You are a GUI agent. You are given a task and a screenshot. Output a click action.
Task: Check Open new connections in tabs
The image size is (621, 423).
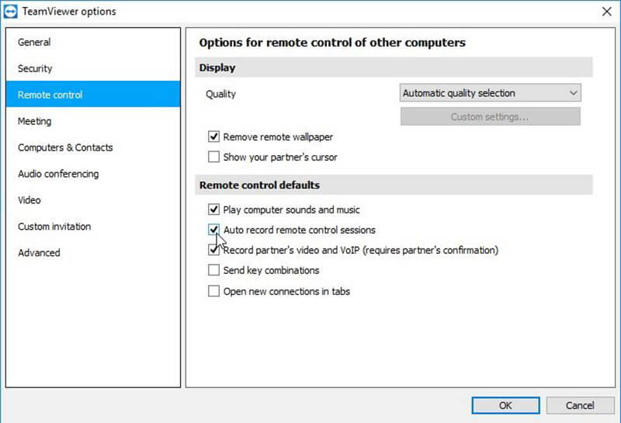tap(214, 292)
